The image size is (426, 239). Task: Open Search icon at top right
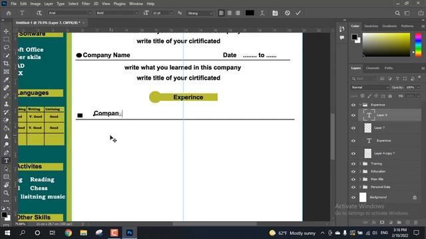(397, 13)
